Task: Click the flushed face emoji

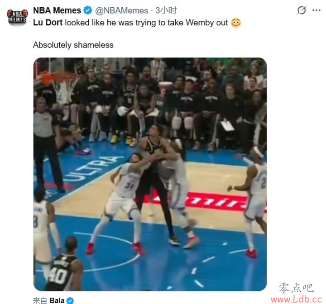Action: [x=236, y=23]
